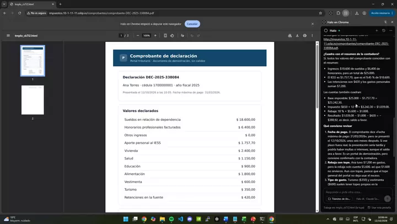
Task: Pin the Halo side panel
Action: click(385, 22)
